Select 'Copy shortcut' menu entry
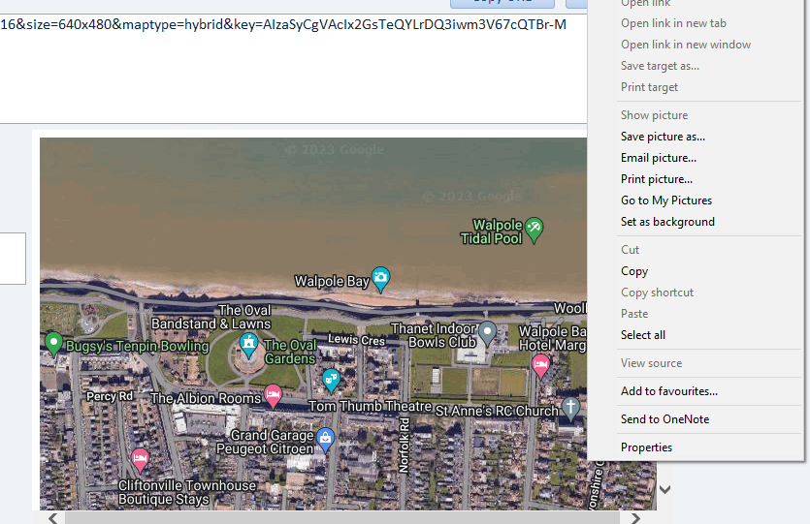The width and height of the screenshot is (810, 524). tap(657, 293)
